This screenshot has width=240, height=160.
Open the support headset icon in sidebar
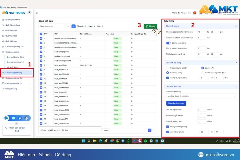click(x=6, y=118)
